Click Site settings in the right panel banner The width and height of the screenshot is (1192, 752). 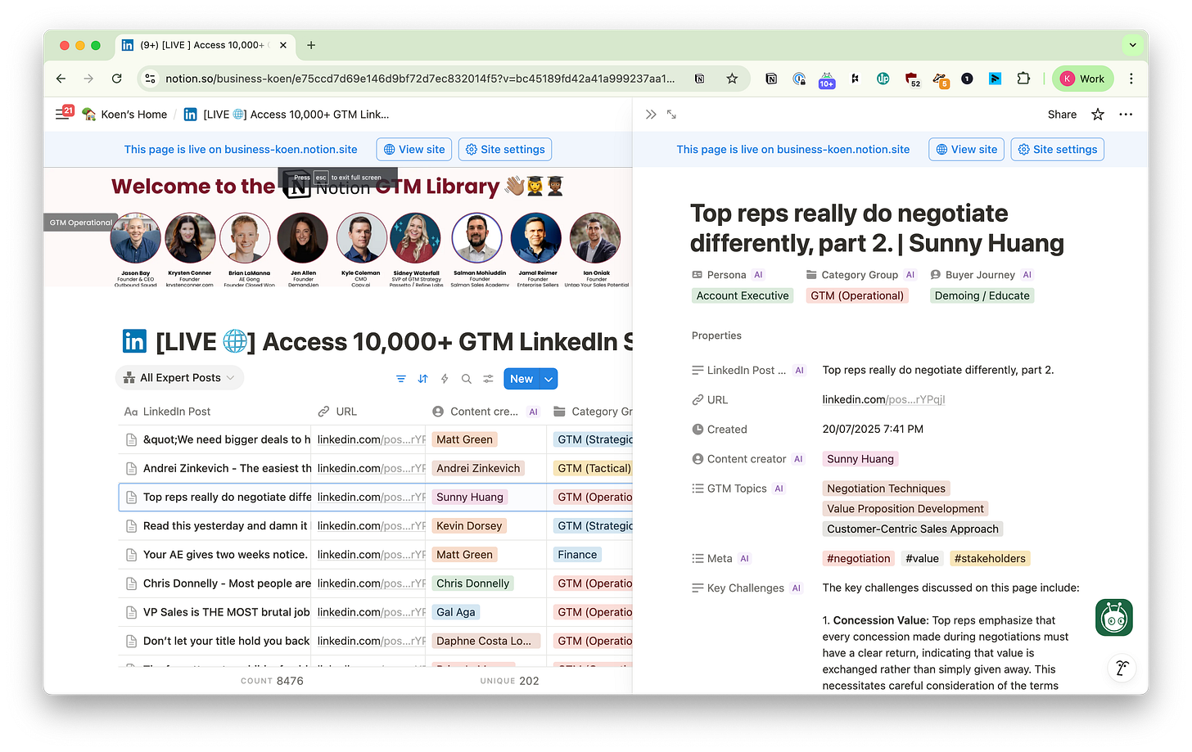pos(1058,149)
